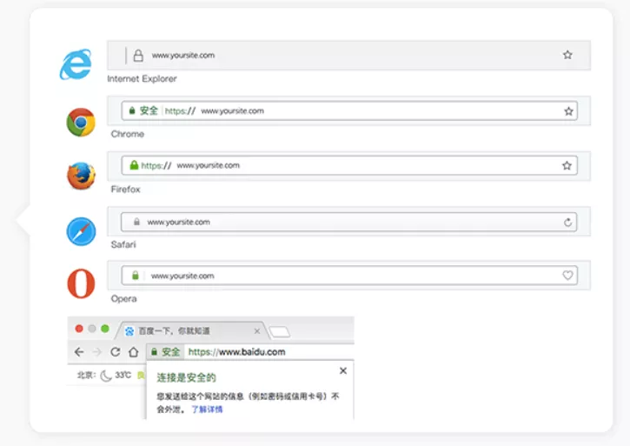630x446 pixels.
Task: Go back with the left arrow button
Action: (79, 352)
